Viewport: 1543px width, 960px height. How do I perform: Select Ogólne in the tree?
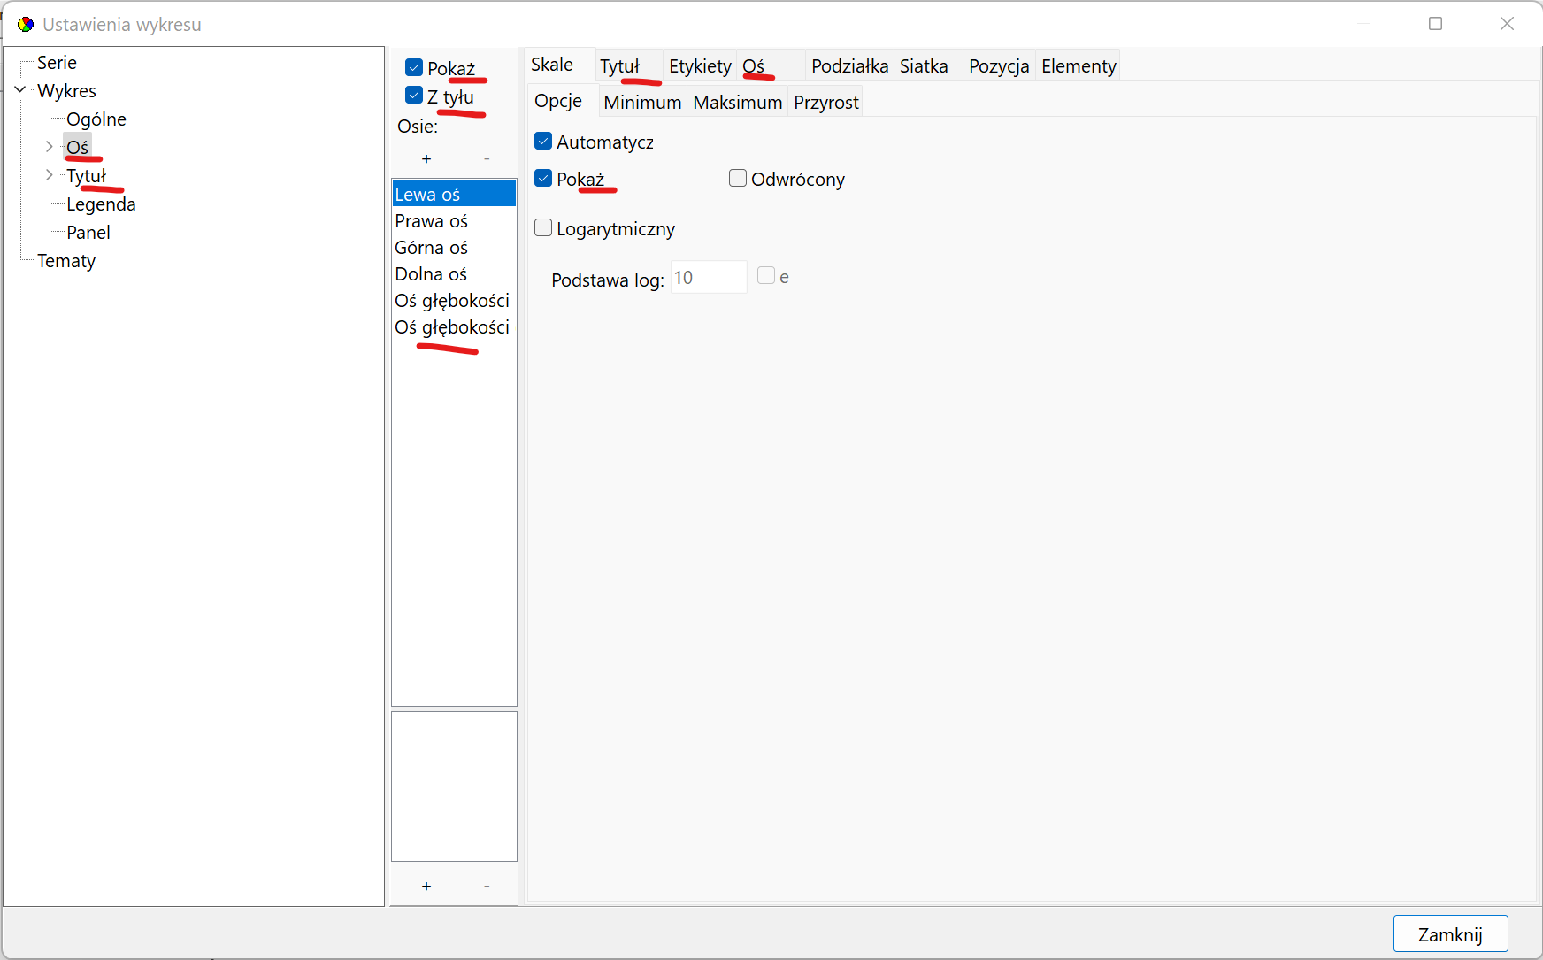tap(96, 119)
